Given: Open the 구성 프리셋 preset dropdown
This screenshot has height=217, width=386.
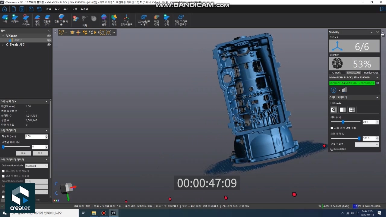Looking at the screenshot, I should [x=367, y=145].
